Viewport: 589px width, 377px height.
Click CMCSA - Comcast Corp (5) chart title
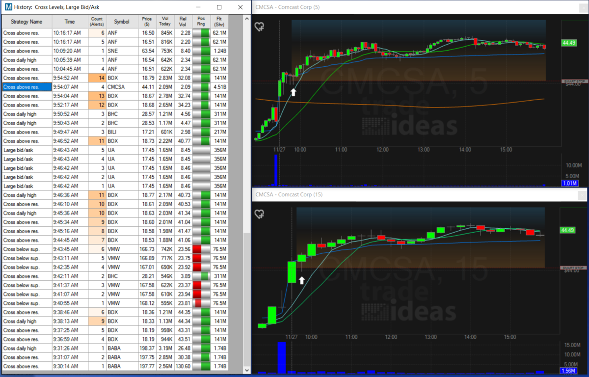click(x=288, y=7)
